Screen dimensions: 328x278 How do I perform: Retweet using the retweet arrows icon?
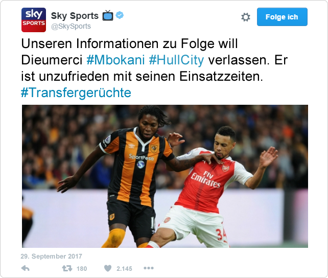[67, 268]
